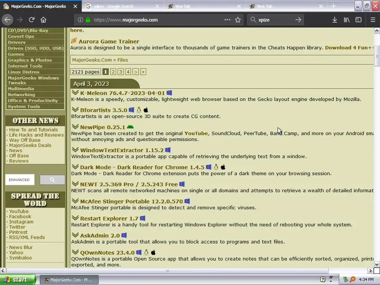380x285 pixels.
Task: Click the help question-mark tray icon
Action: pyautogui.click(x=322, y=279)
